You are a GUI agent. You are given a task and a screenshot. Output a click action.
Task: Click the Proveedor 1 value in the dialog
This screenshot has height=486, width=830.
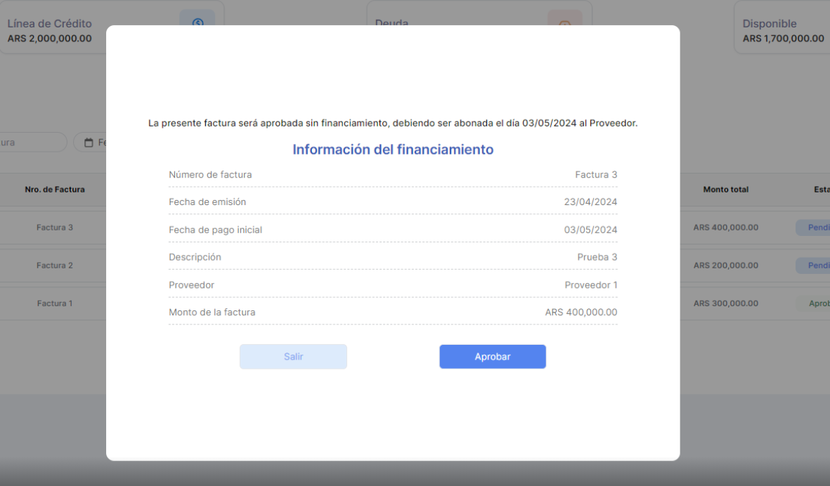590,285
